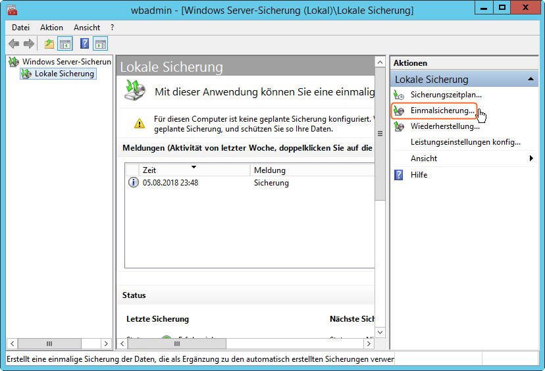This screenshot has height=371, width=545.
Task: Click the center pane vertical scrollbar thumb
Action: tap(380, 134)
